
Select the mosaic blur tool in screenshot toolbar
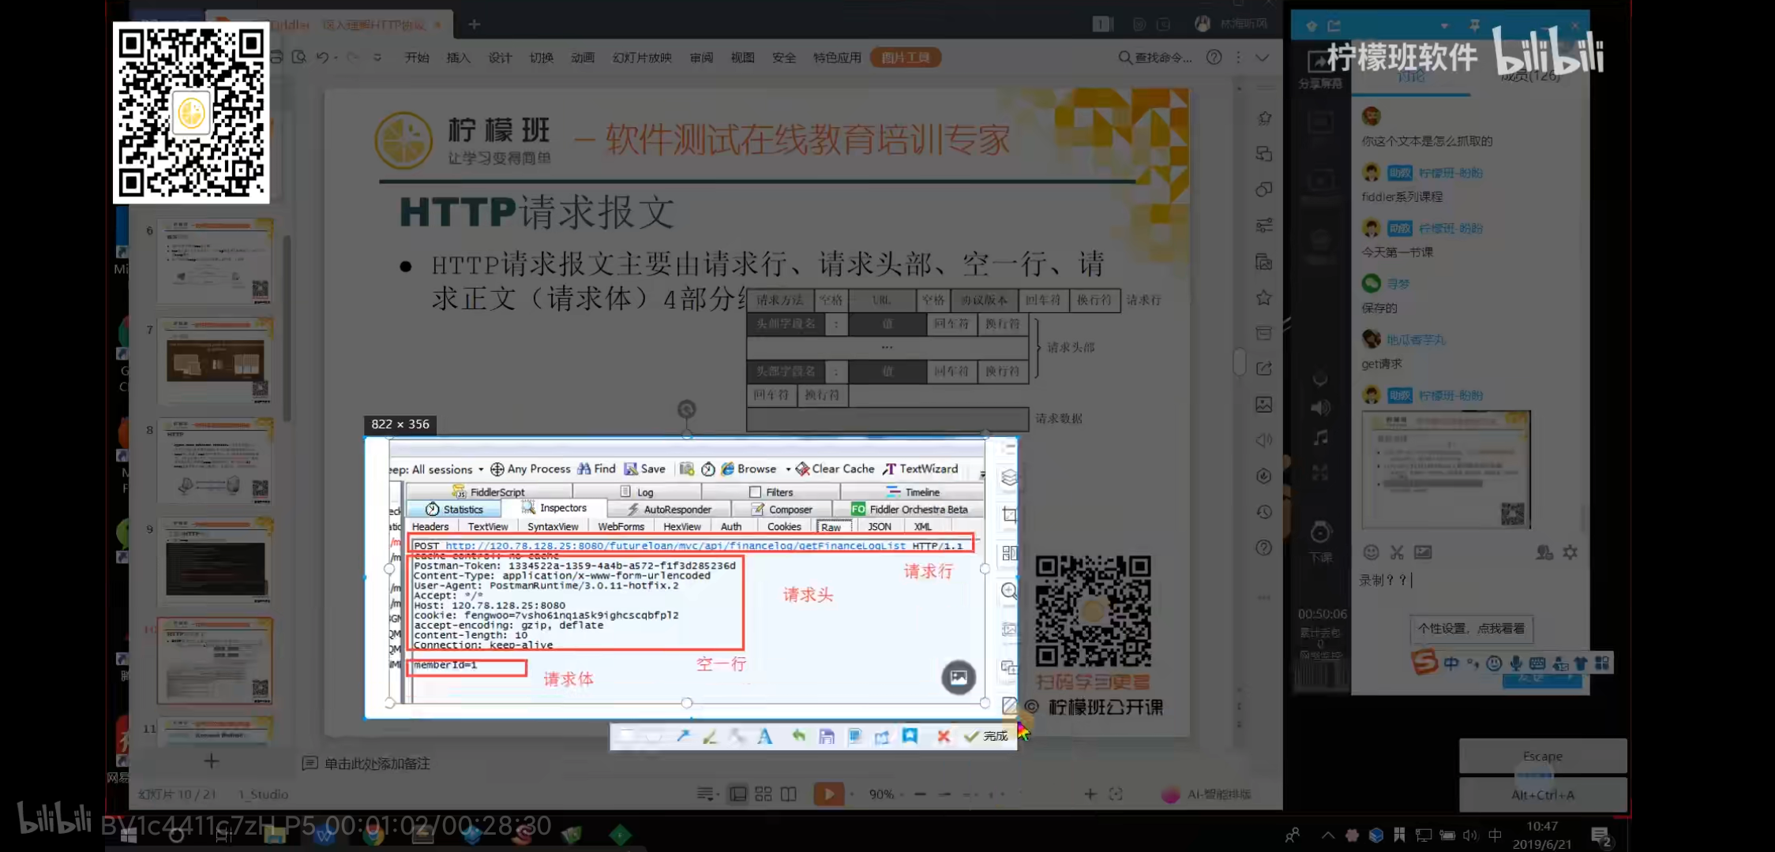[737, 736]
